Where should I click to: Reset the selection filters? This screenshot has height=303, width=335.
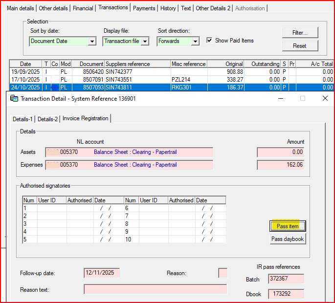300,46
